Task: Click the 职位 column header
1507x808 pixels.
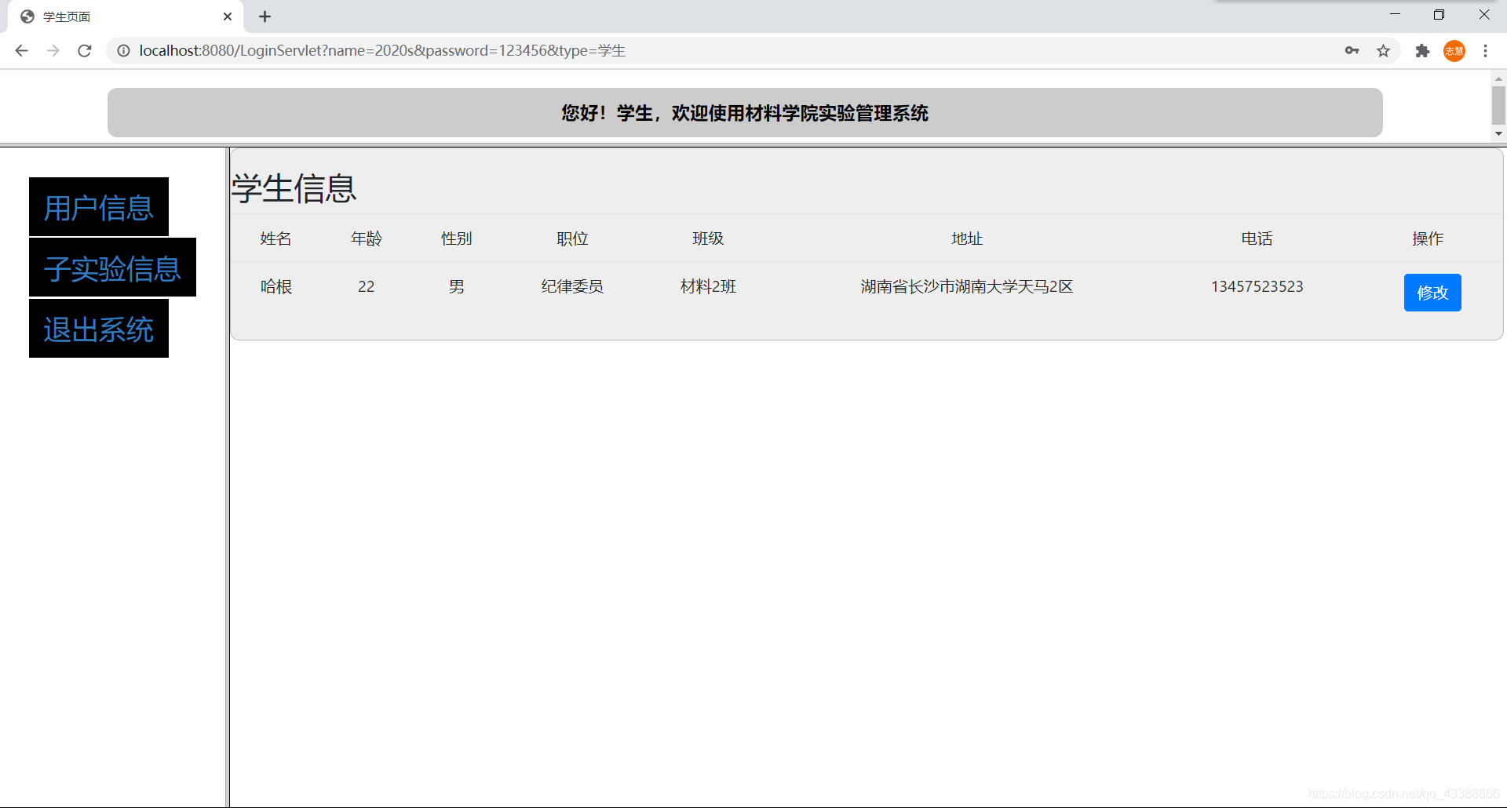Action: [x=572, y=238]
